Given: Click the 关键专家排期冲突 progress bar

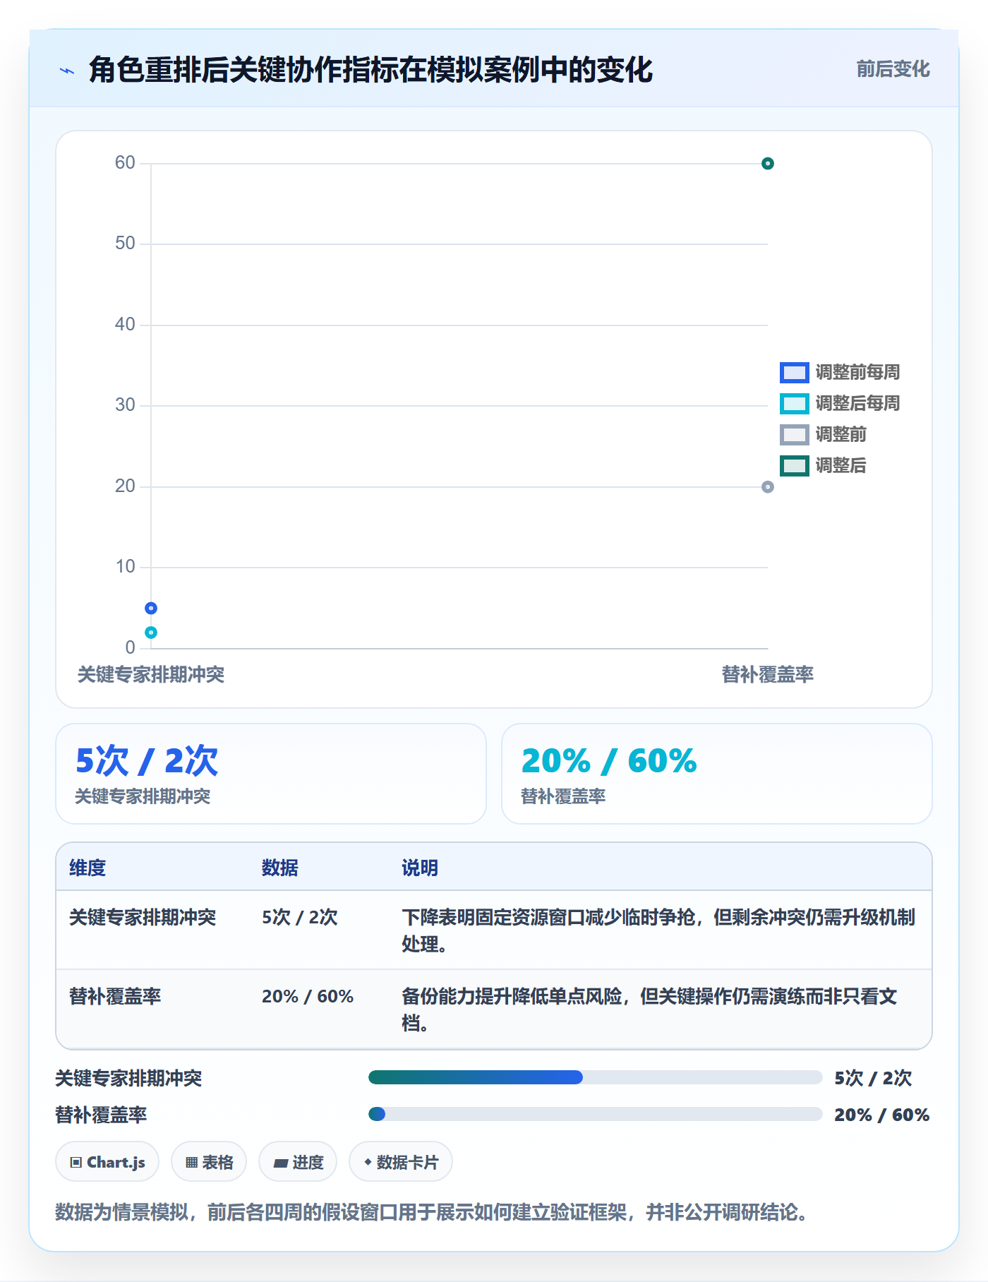Looking at the screenshot, I should click(595, 1077).
